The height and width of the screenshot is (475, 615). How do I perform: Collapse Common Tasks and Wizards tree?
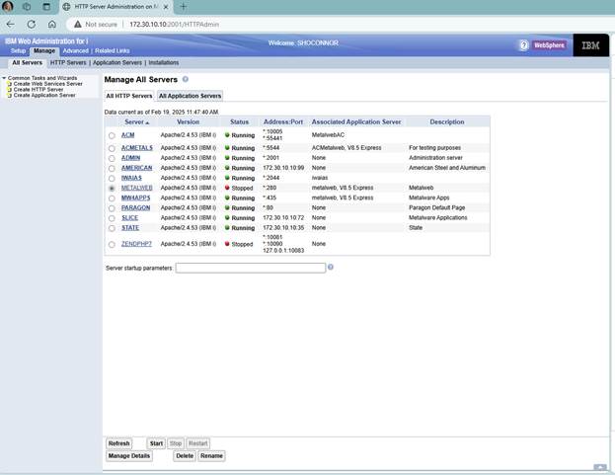click(x=4, y=78)
